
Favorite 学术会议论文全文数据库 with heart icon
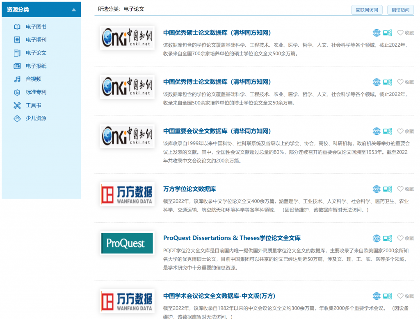tap(400, 296)
